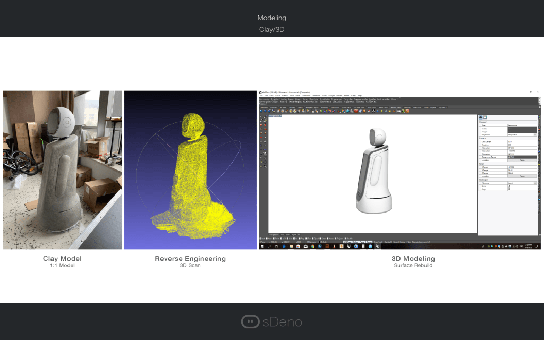Toggle Grid Snap in the status bar
This screenshot has height=340, width=544.
[347, 242]
